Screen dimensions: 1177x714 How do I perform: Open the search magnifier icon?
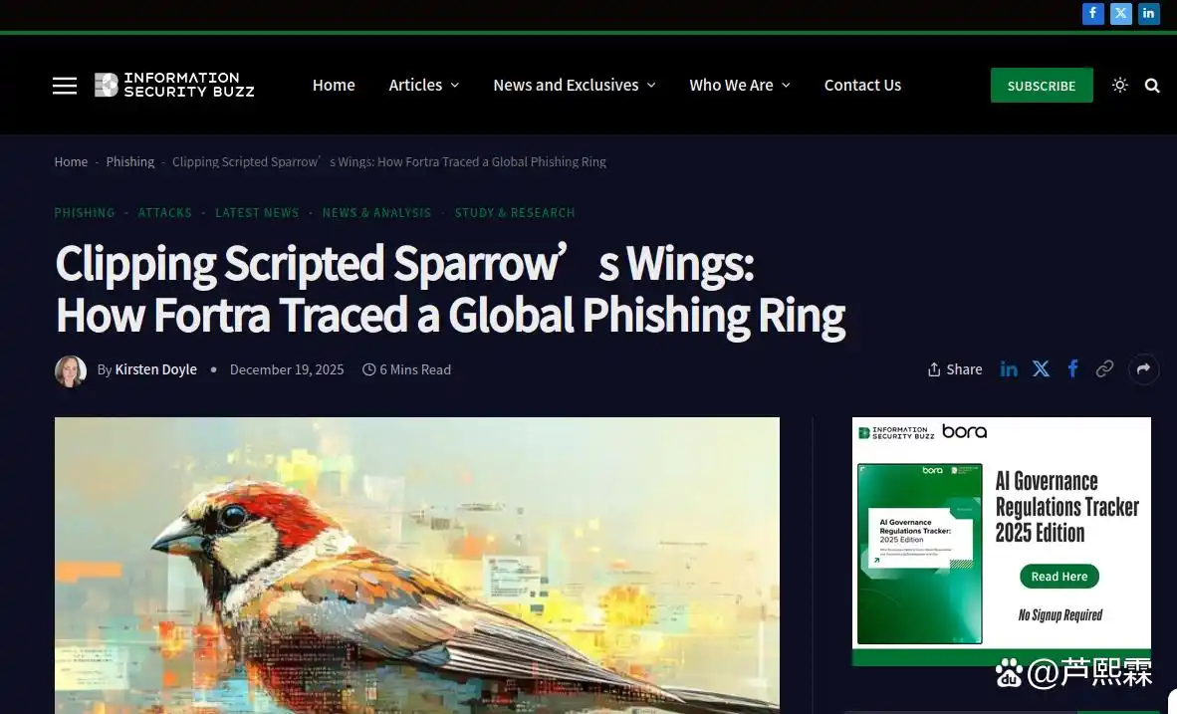pos(1152,86)
